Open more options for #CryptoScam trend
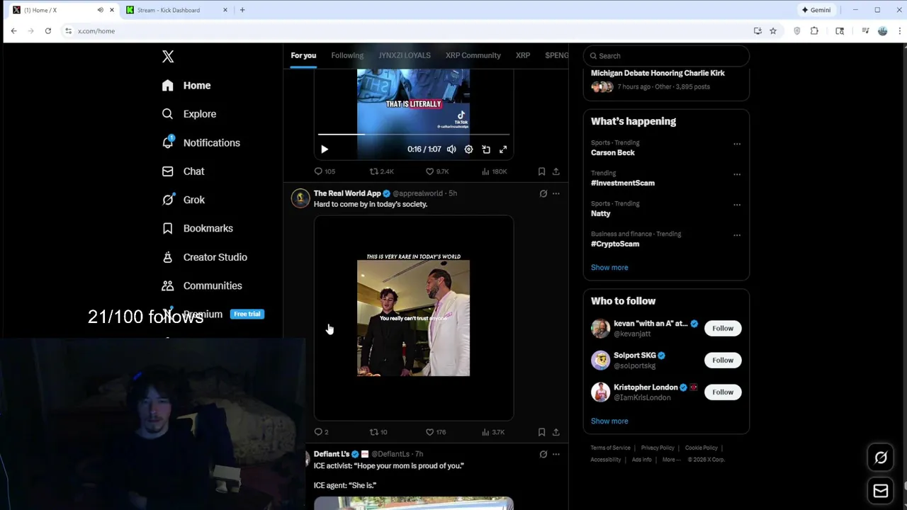907x510 pixels. pos(737,235)
